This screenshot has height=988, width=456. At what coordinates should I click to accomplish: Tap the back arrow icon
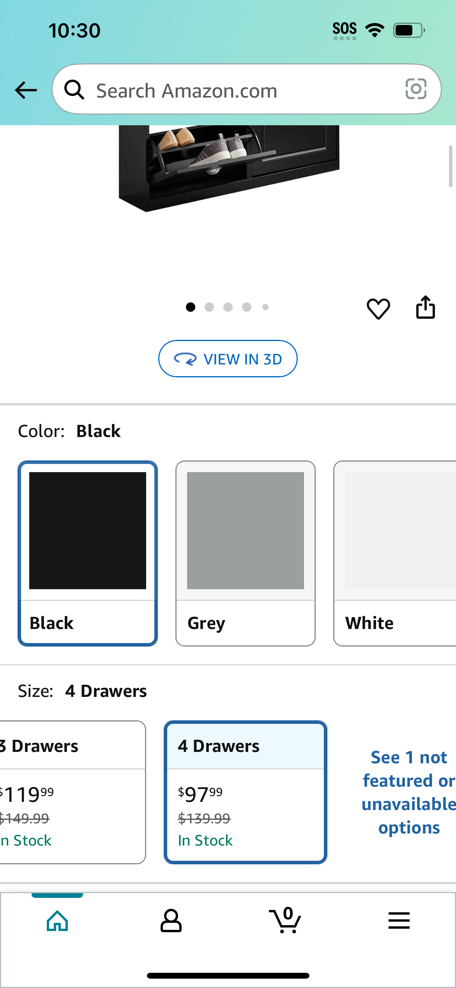26,90
